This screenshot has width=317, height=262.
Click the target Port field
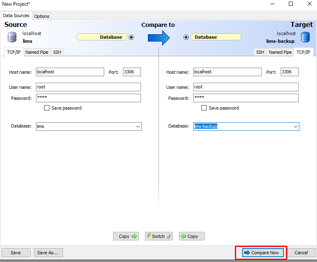click(x=289, y=72)
